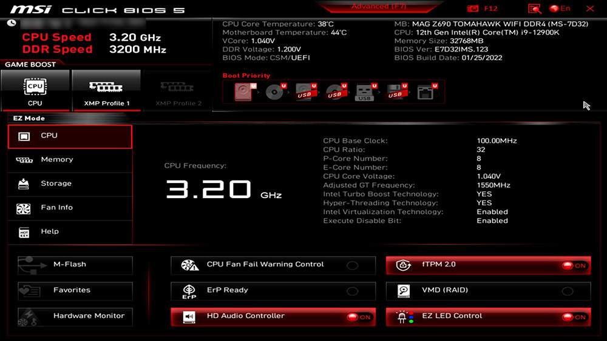
Task: Click the DDR Speed 3200 MHz value
Action: pos(138,50)
